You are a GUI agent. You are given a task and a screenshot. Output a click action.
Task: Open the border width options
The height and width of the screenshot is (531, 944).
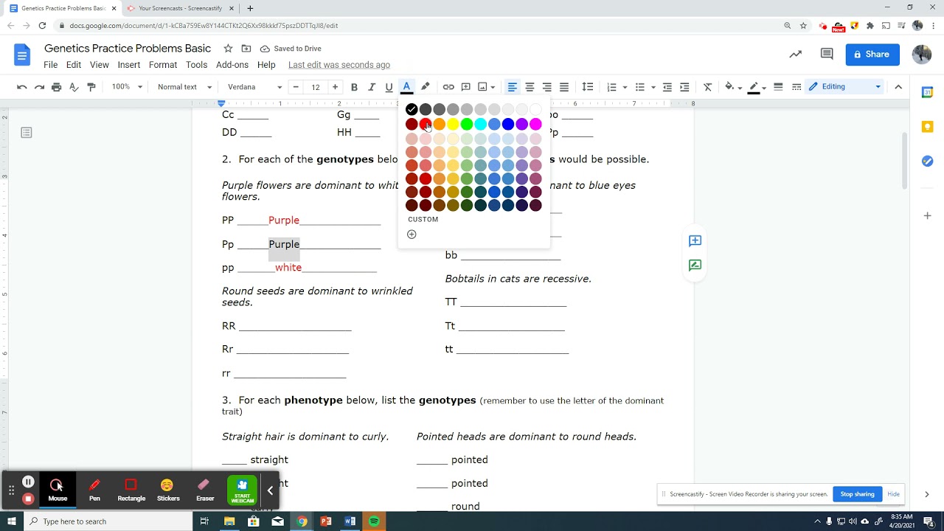tap(778, 87)
